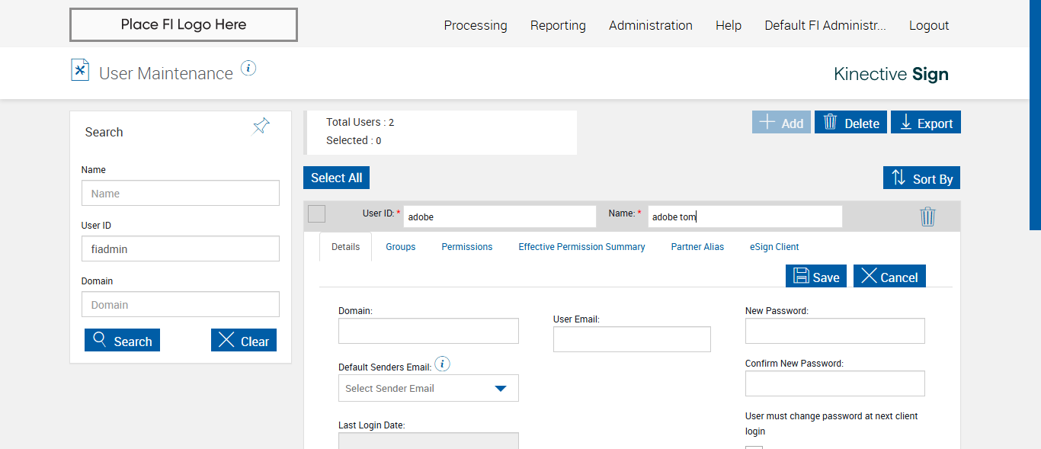Click the page vertical scrollbar

click(x=1035, y=114)
